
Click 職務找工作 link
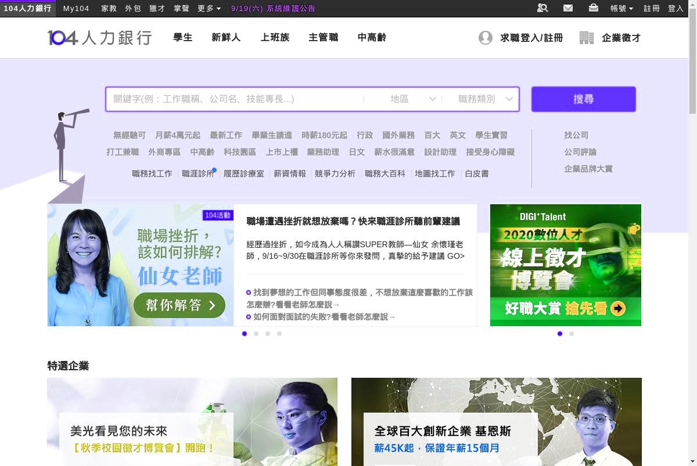[152, 174]
